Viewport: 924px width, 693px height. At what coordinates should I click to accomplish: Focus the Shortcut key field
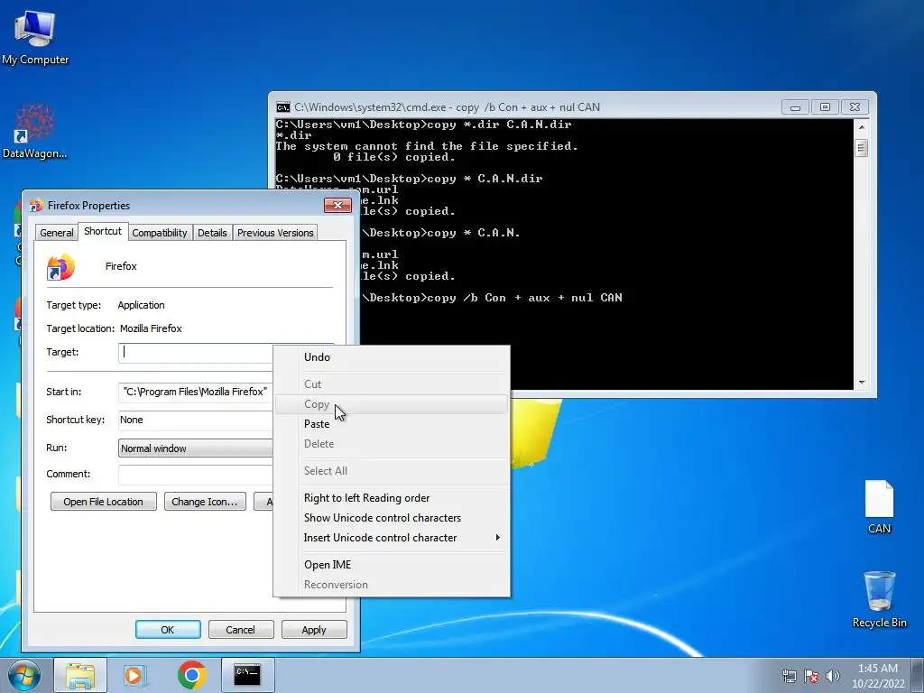pyautogui.click(x=196, y=420)
